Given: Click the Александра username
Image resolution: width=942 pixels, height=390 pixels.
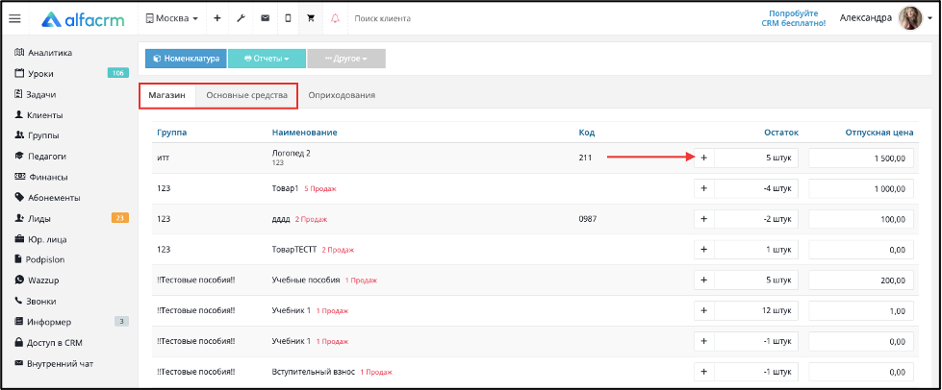Looking at the screenshot, I should tap(865, 18).
